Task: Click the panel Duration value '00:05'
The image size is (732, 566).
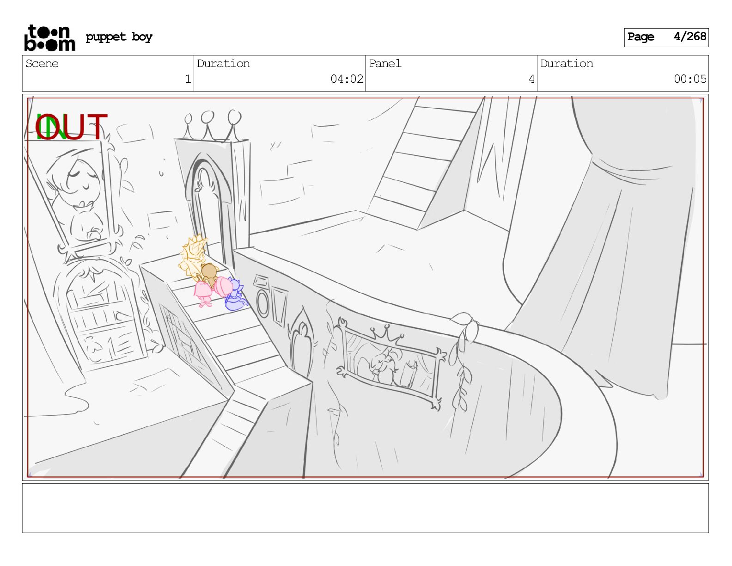Action: [690, 79]
